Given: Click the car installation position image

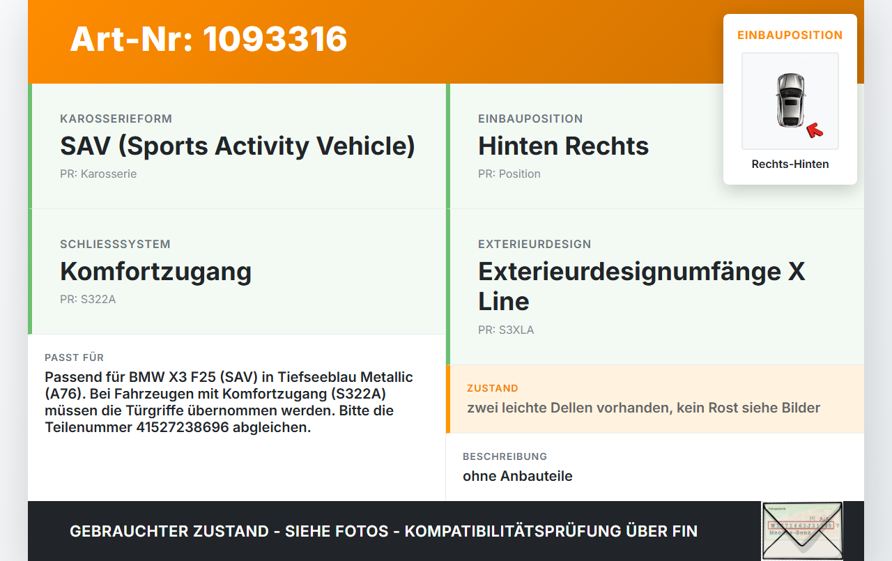Looking at the screenshot, I should pos(790,101).
